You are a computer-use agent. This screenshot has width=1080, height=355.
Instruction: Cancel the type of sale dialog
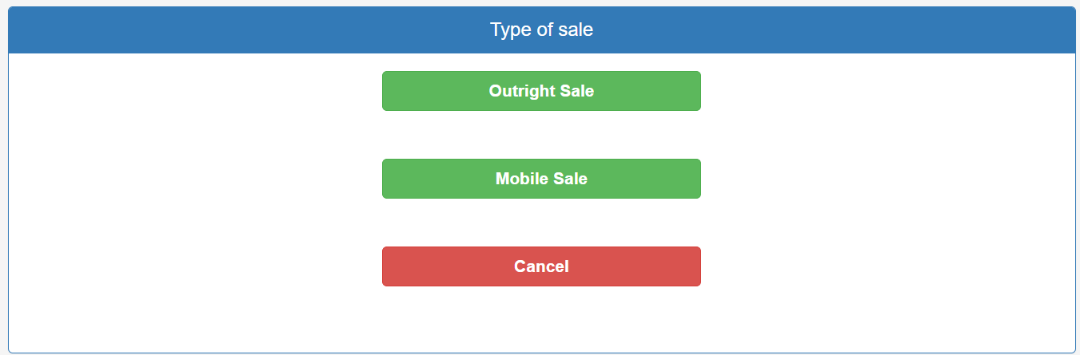541,266
